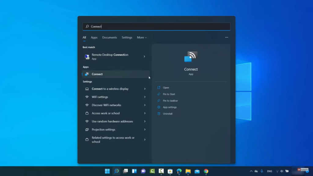Pin Connect to taskbar
Image resolution: width=313 pixels, height=176 pixels.
pyautogui.click(x=170, y=101)
